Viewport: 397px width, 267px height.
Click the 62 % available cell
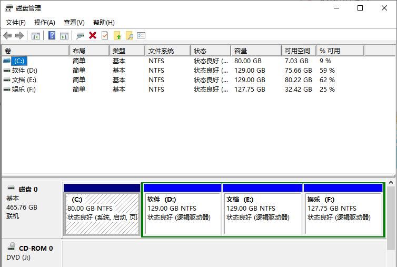tap(327, 80)
